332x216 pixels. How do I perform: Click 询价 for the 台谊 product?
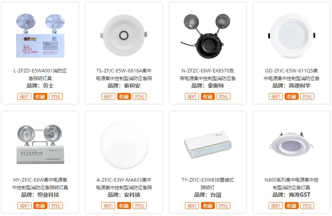[x=192, y=206]
